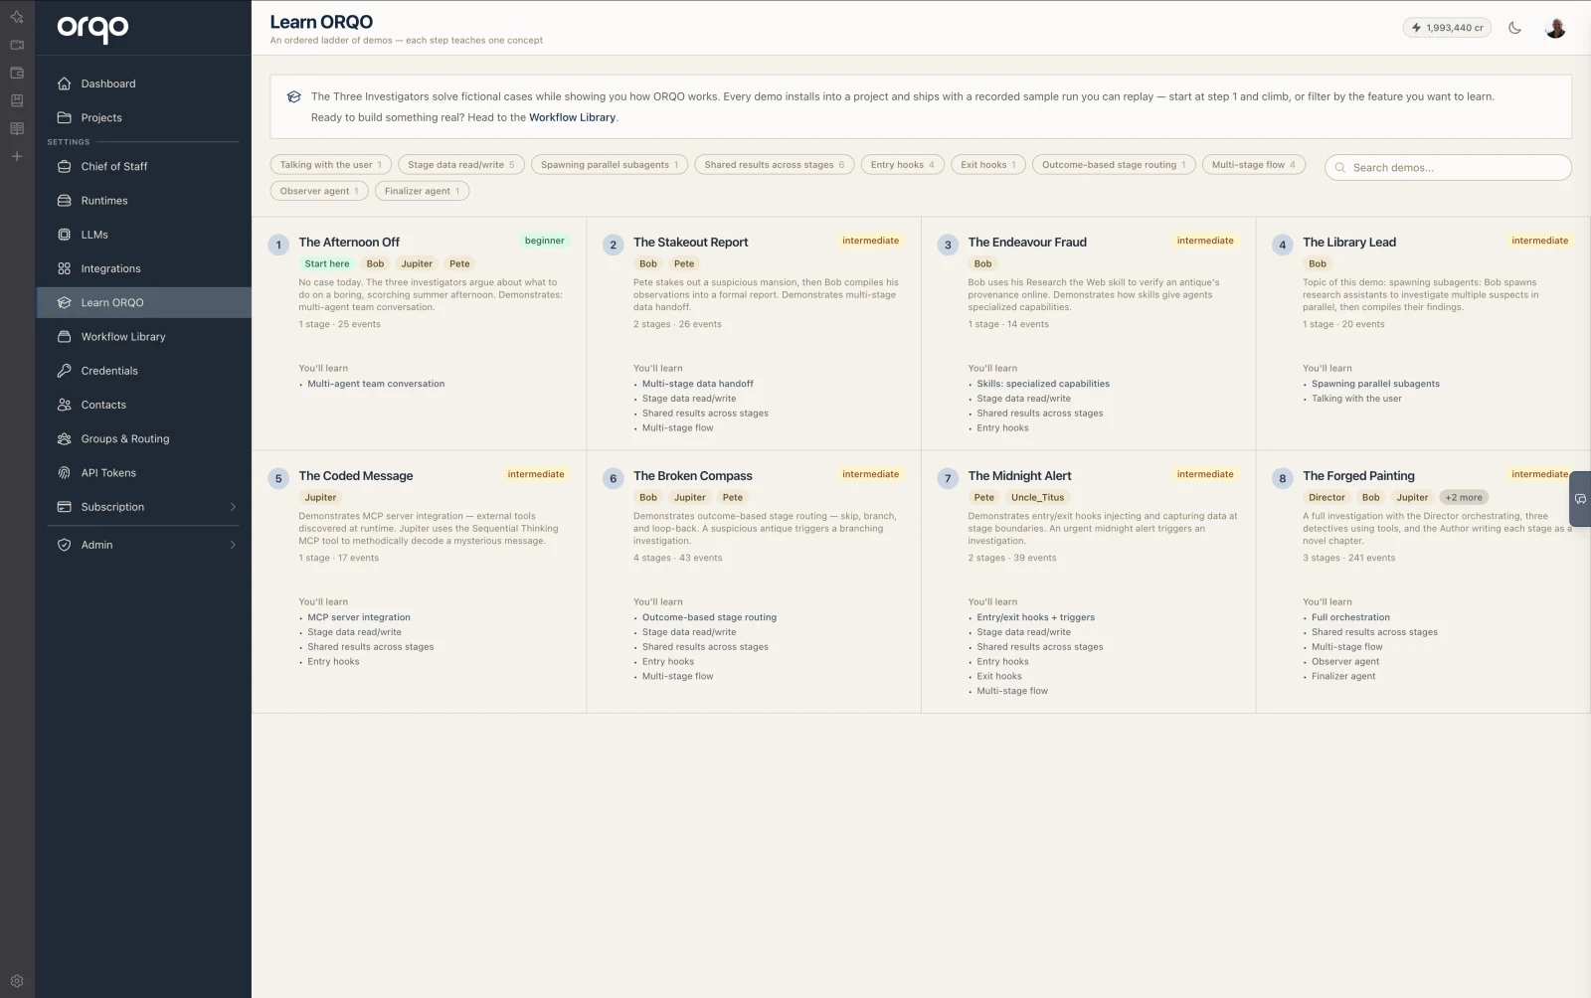This screenshot has height=998, width=1591.
Task: Open the Dashboard menu item
Action: (x=144, y=83)
